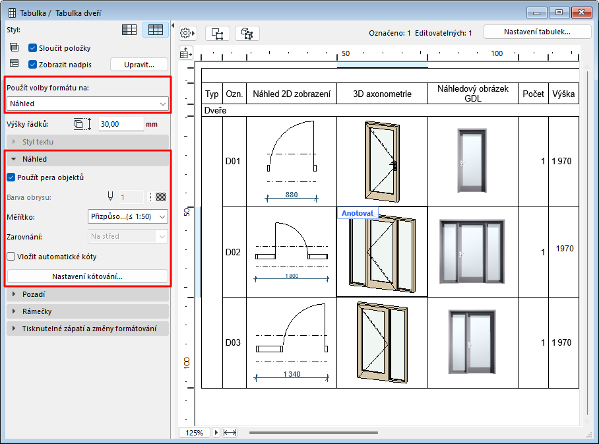Disable the Použít pera objektů checkbox
Image resolution: width=599 pixels, height=444 pixels.
(11, 177)
